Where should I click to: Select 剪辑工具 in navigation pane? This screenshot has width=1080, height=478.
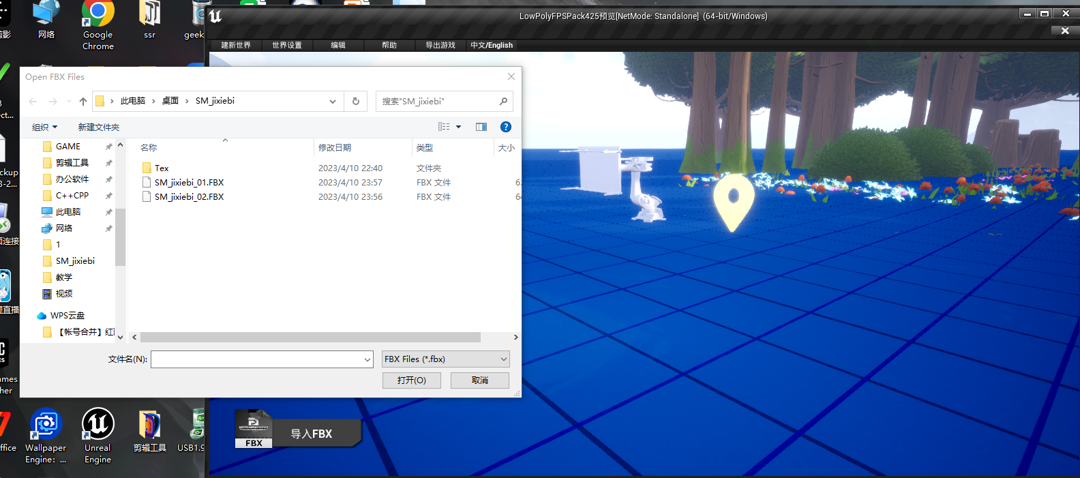click(72, 163)
